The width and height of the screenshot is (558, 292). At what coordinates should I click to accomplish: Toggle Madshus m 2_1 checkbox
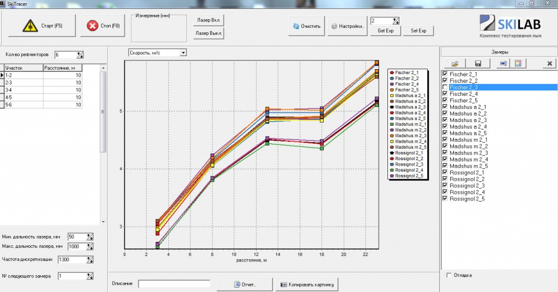tap(445, 139)
